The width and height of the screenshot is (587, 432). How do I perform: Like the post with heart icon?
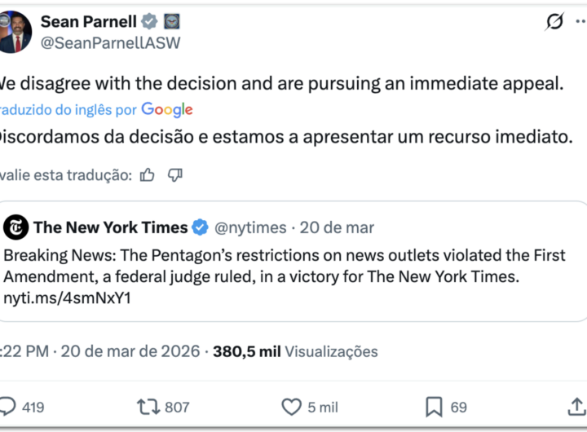click(291, 407)
